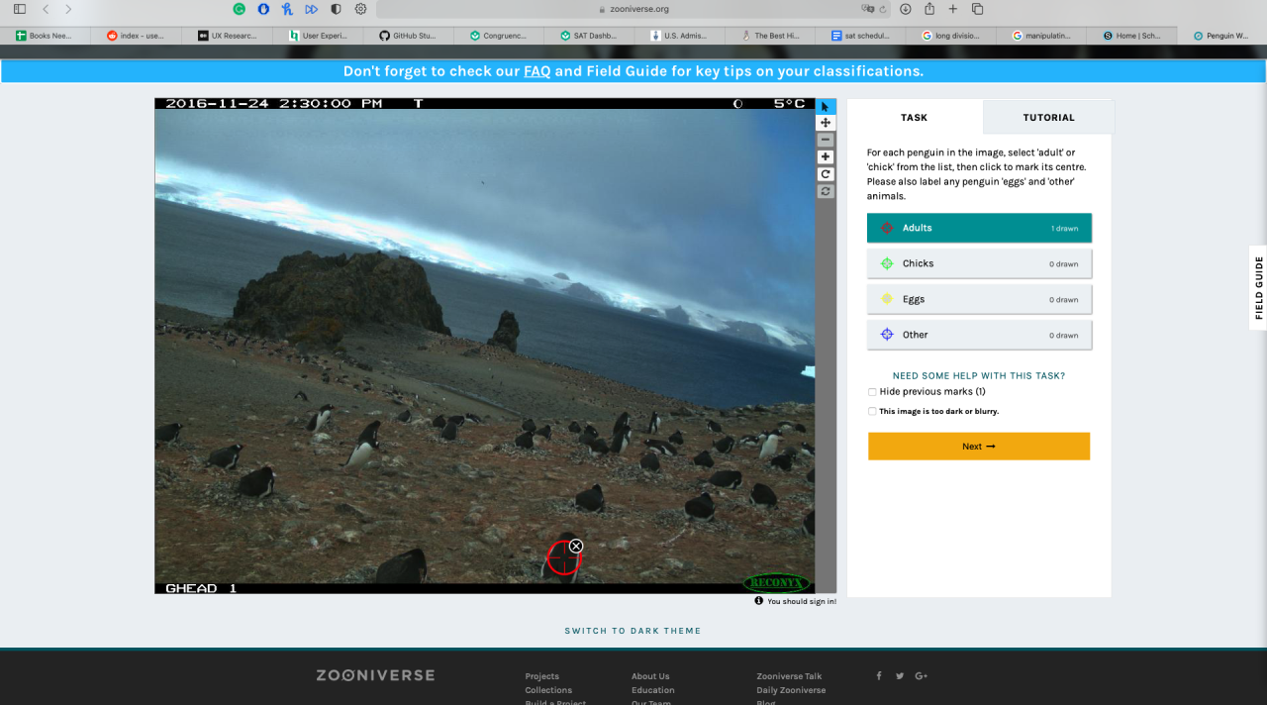Click the red crosshair mark on penguin
Screen dimensions: 1267x705
click(x=562, y=558)
